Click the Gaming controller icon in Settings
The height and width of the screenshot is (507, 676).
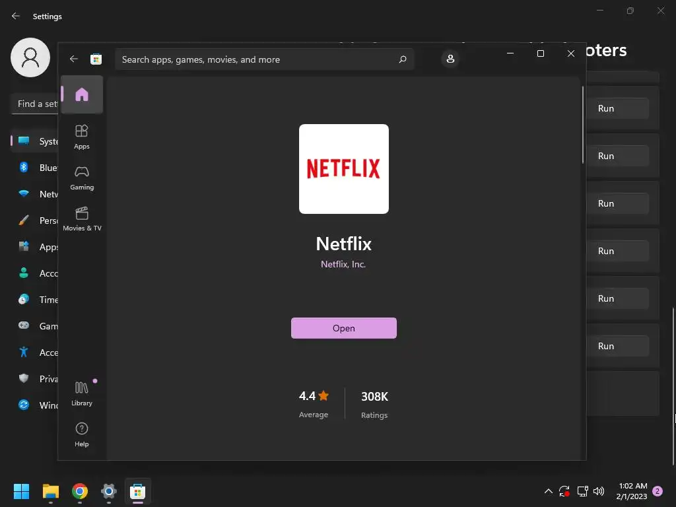[24, 325]
